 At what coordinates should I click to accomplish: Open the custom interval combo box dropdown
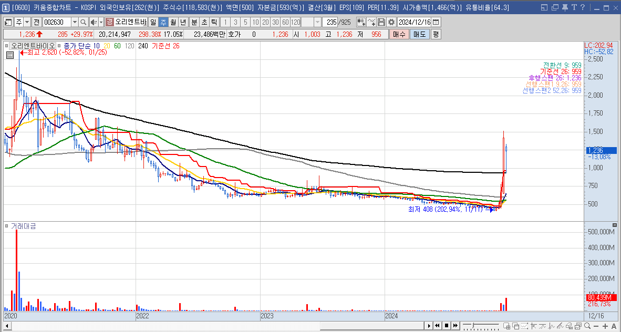tap(317, 22)
